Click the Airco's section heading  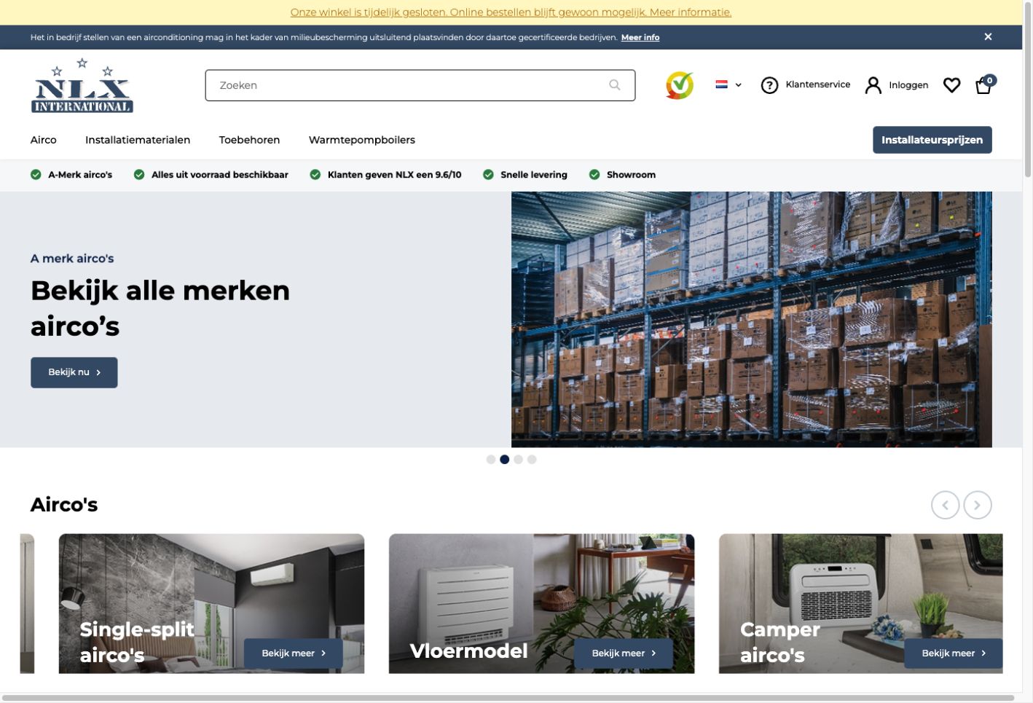click(64, 505)
